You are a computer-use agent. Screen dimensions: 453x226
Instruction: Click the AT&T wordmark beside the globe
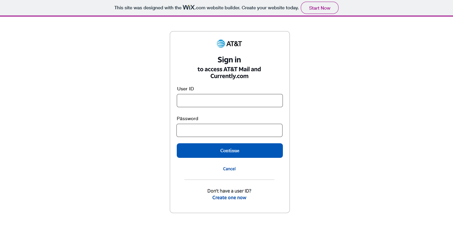point(234,44)
